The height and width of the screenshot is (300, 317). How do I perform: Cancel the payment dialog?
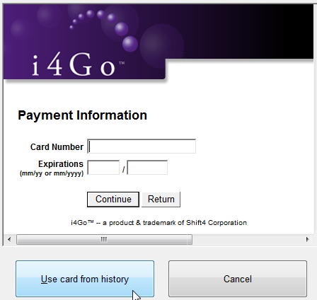click(x=238, y=279)
